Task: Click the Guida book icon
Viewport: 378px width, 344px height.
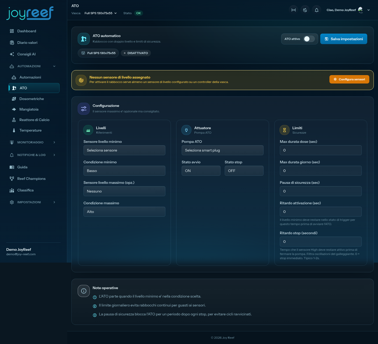Action: click(12, 167)
